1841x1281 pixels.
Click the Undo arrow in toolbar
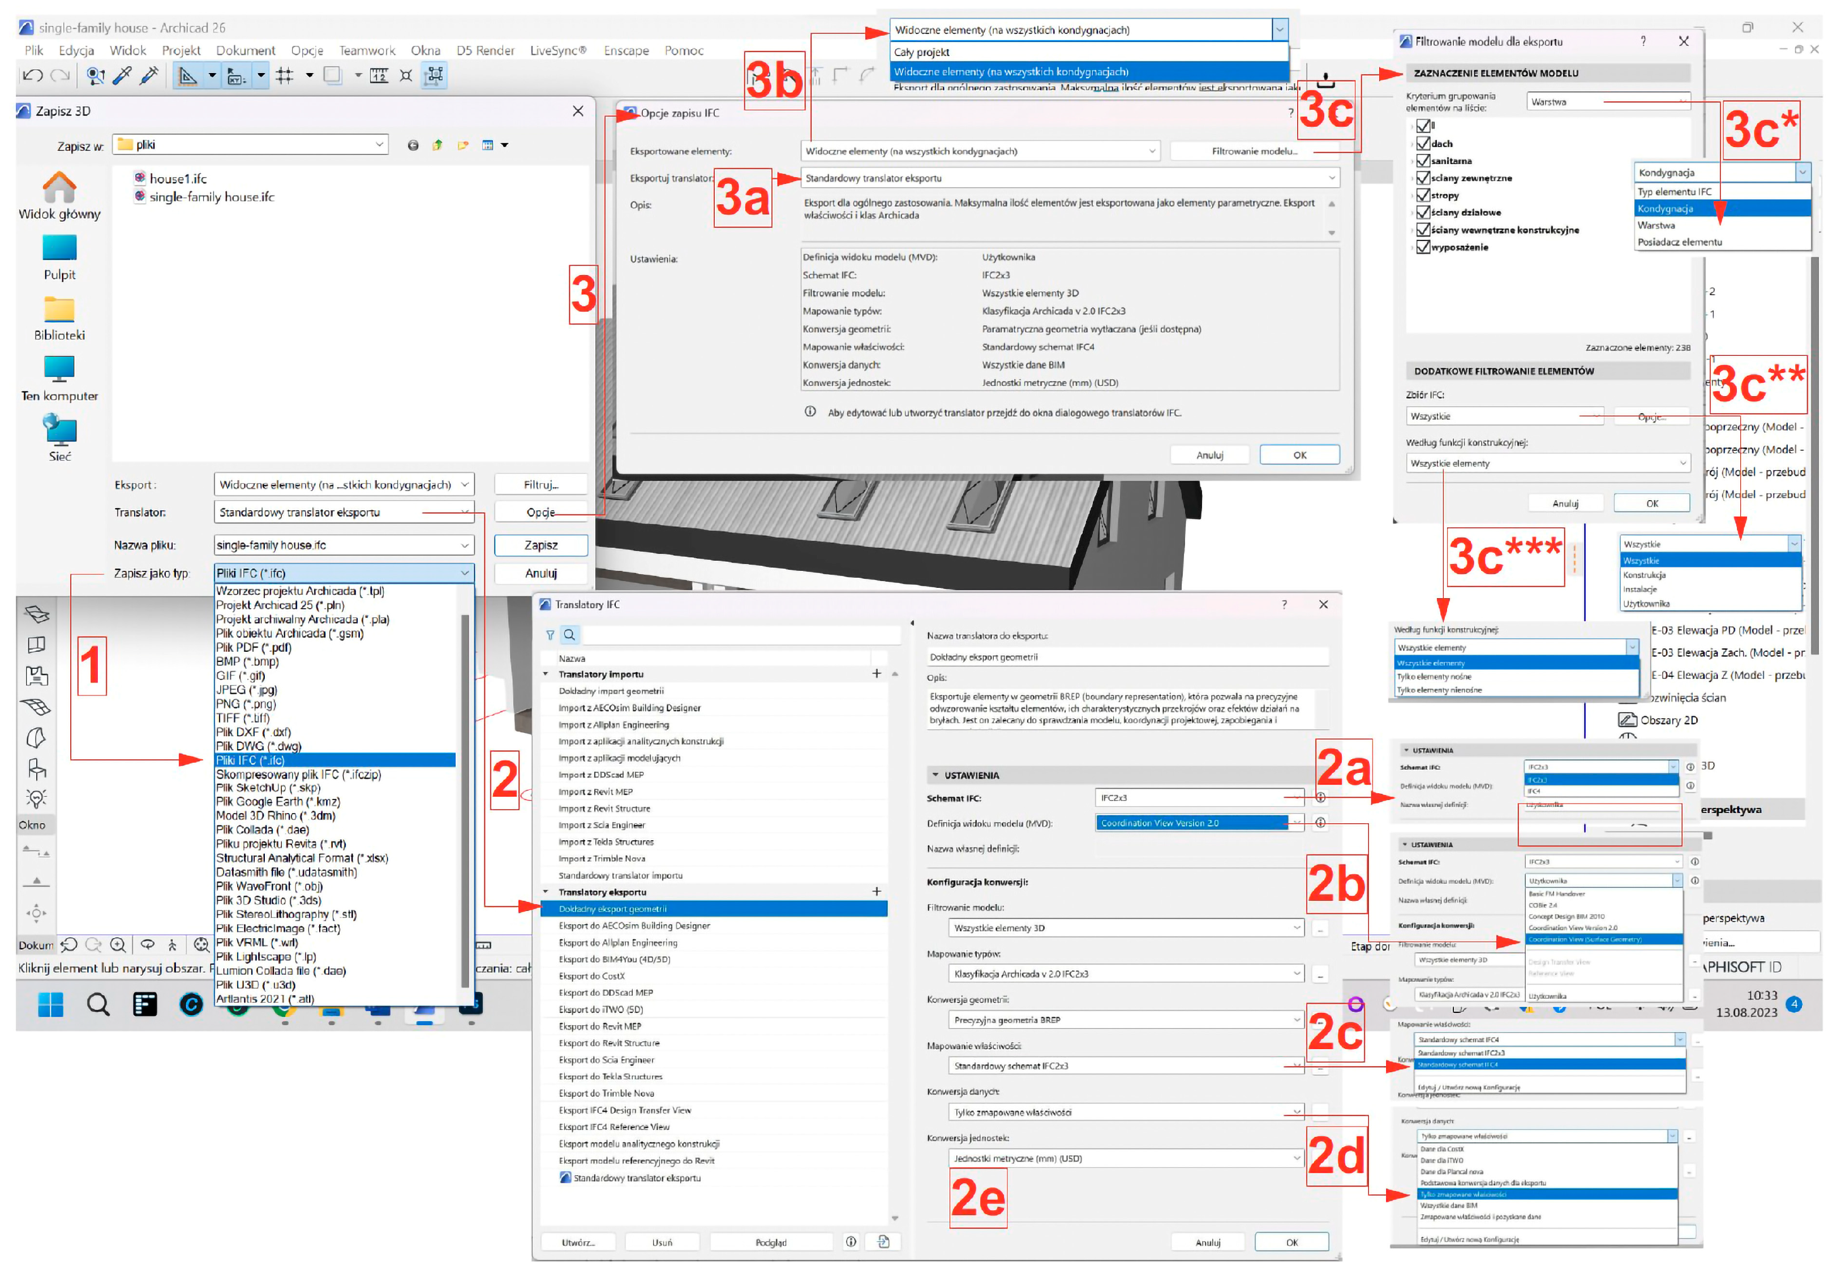[x=32, y=76]
